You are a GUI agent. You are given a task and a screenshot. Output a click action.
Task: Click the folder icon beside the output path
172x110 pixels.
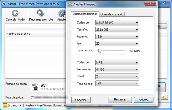[164, 97]
